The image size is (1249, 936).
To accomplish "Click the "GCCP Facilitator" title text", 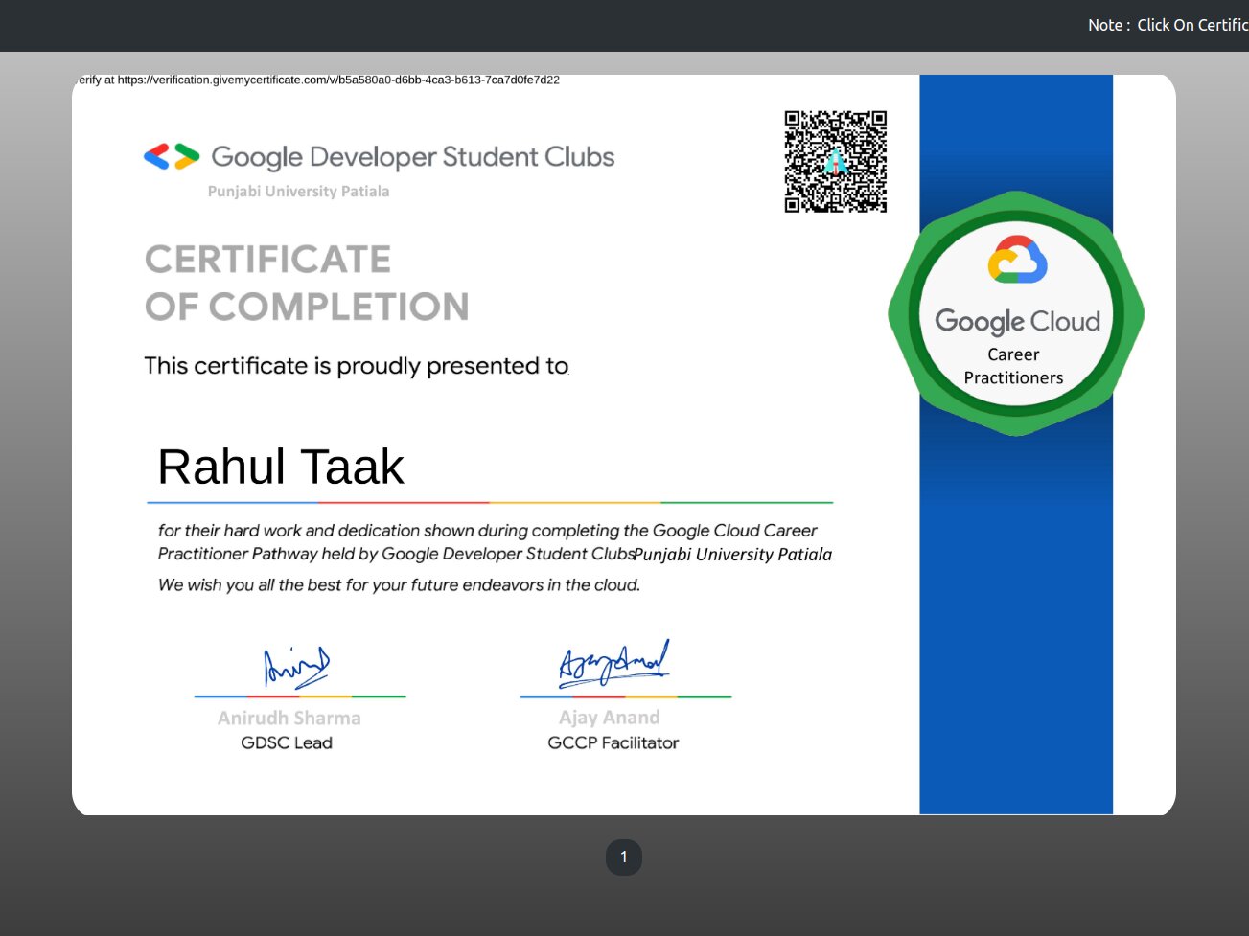I will 613,742.
